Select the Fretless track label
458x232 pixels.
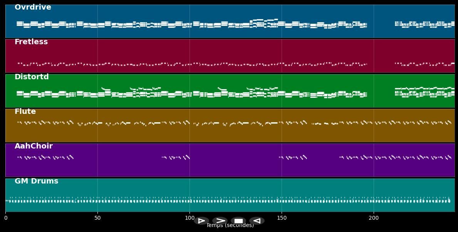(31, 42)
